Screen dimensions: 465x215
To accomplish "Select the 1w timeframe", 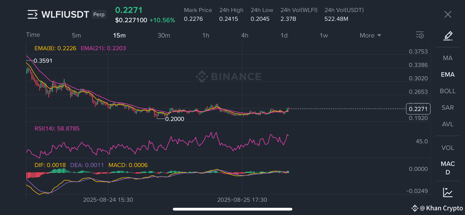I will tap(324, 35).
